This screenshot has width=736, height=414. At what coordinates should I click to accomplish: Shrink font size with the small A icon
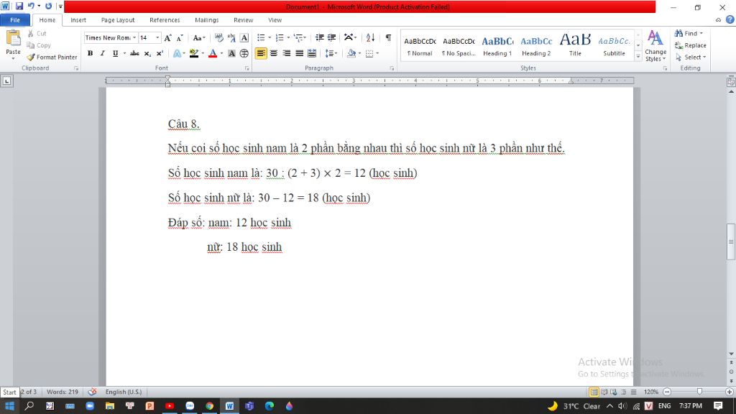(180, 37)
